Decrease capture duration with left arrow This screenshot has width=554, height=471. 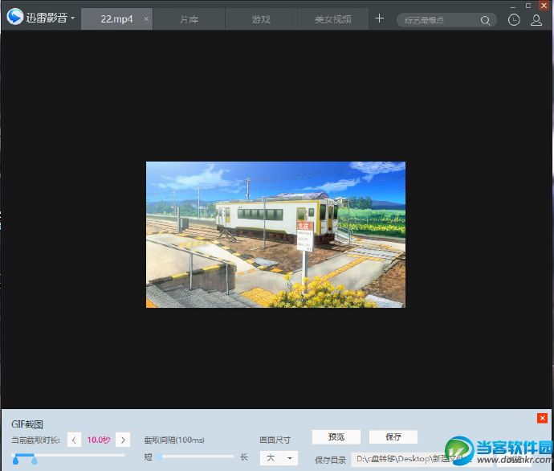pos(74,440)
